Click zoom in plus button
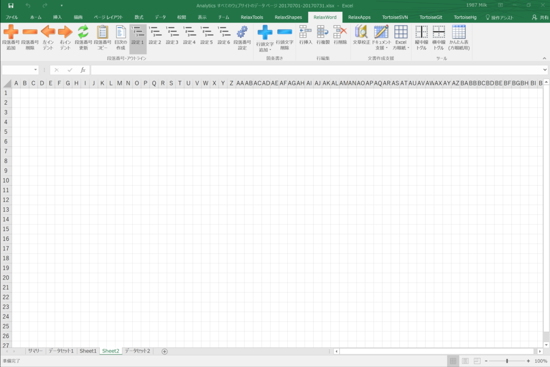Image resolution: width=550 pixels, height=367 pixels. pos(529,361)
